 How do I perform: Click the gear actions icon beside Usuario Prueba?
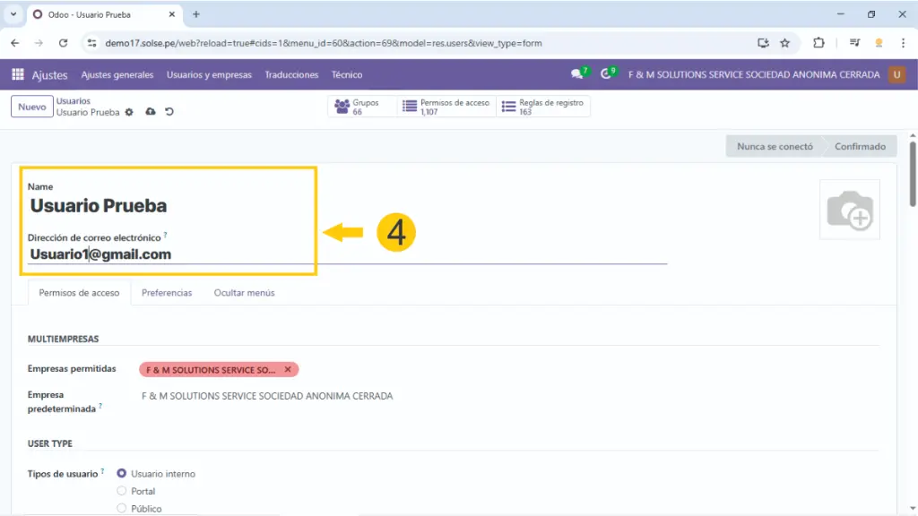(129, 112)
